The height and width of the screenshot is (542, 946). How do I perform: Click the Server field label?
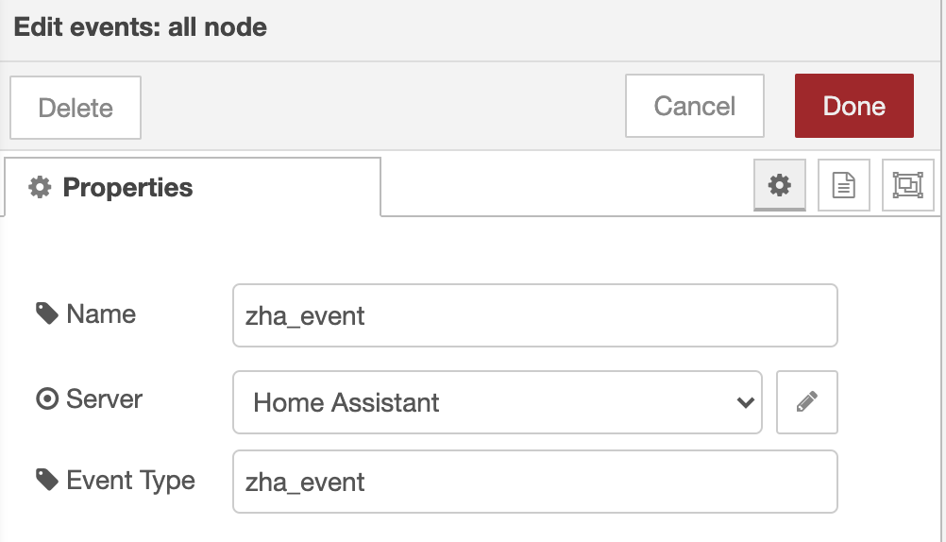coord(104,399)
